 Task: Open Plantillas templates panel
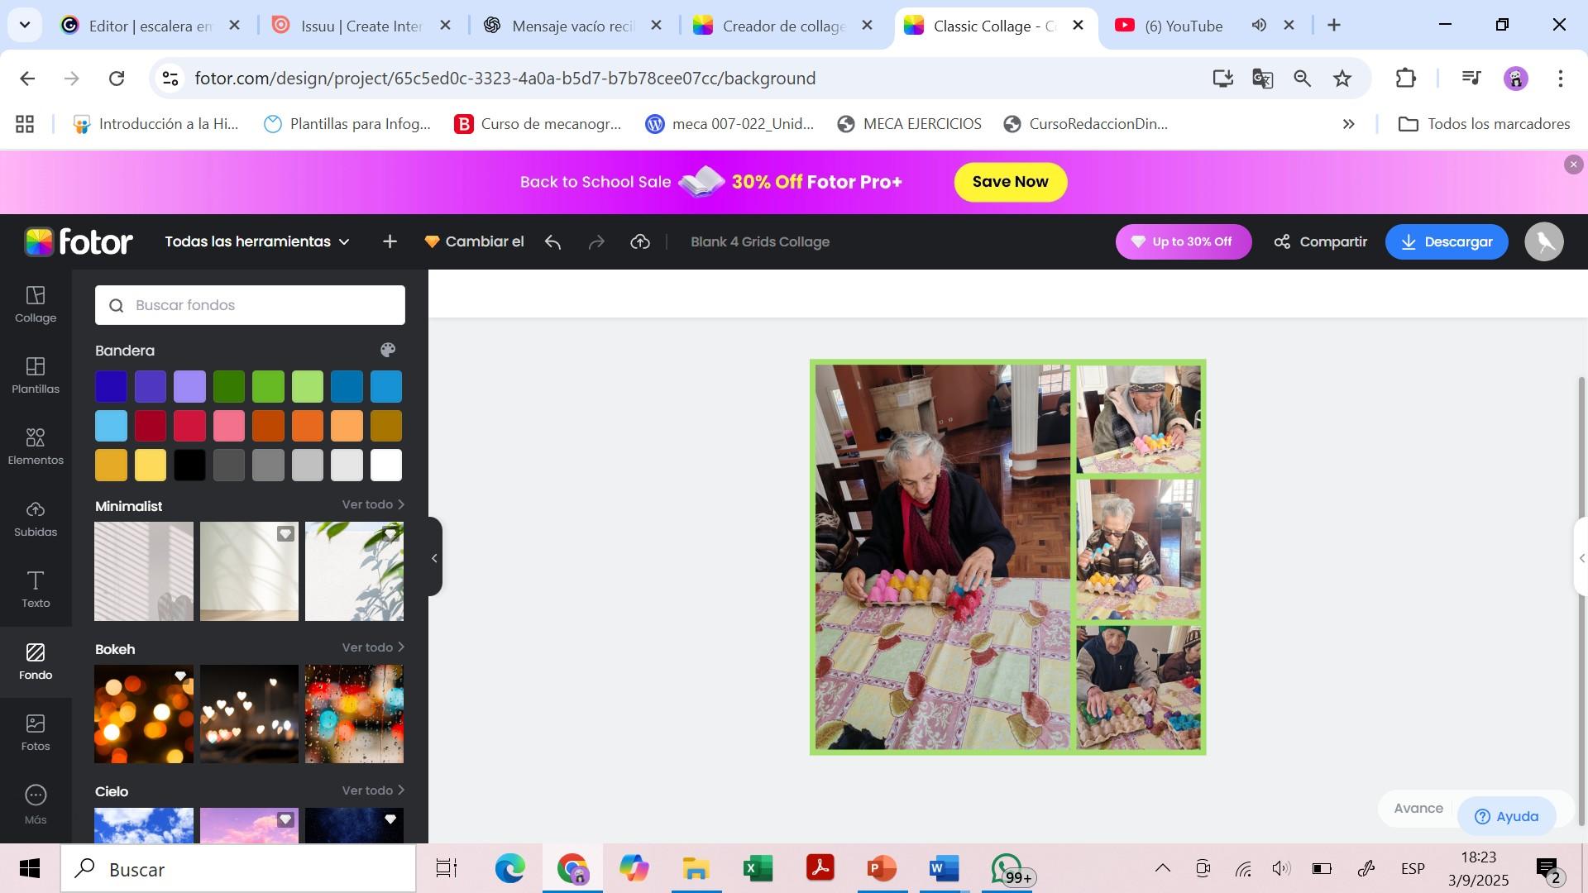pyautogui.click(x=36, y=375)
